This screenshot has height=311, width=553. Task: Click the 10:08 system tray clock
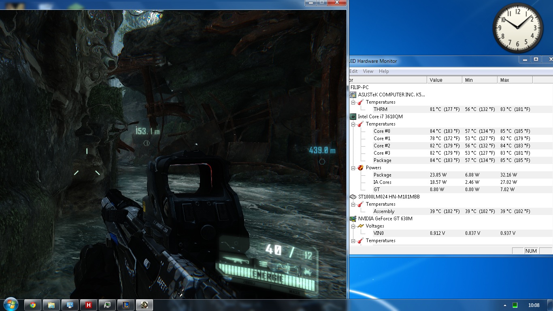534,305
